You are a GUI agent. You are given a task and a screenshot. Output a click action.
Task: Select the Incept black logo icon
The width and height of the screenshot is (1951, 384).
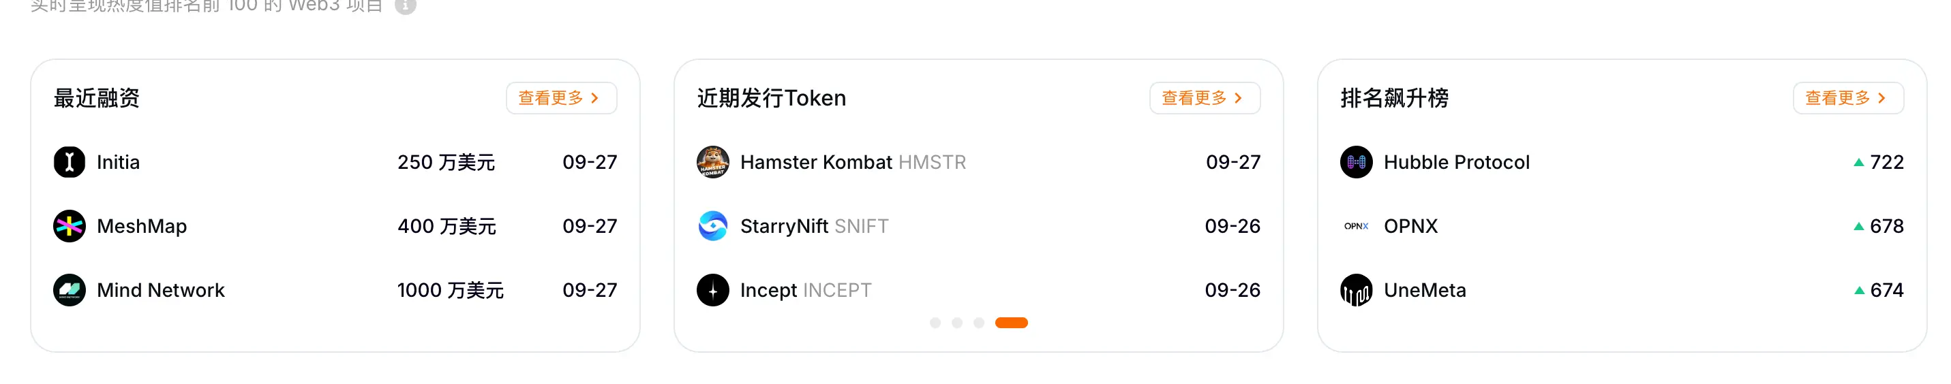(712, 290)
